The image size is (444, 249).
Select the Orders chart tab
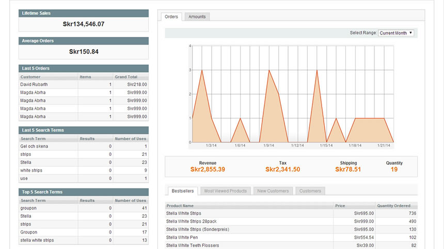point(171,16)
